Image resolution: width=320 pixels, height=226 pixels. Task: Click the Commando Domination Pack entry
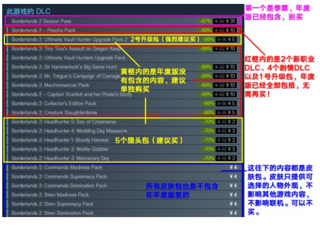124,185
